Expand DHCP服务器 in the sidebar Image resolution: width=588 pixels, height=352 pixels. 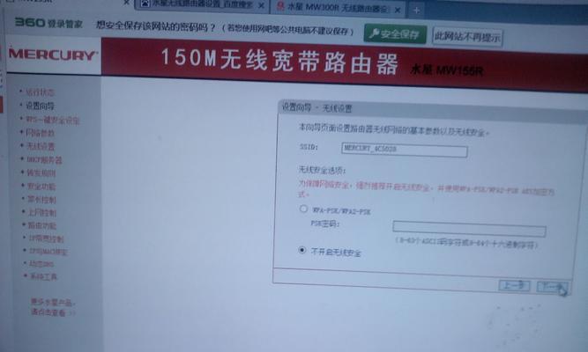[x=44, y=160]
